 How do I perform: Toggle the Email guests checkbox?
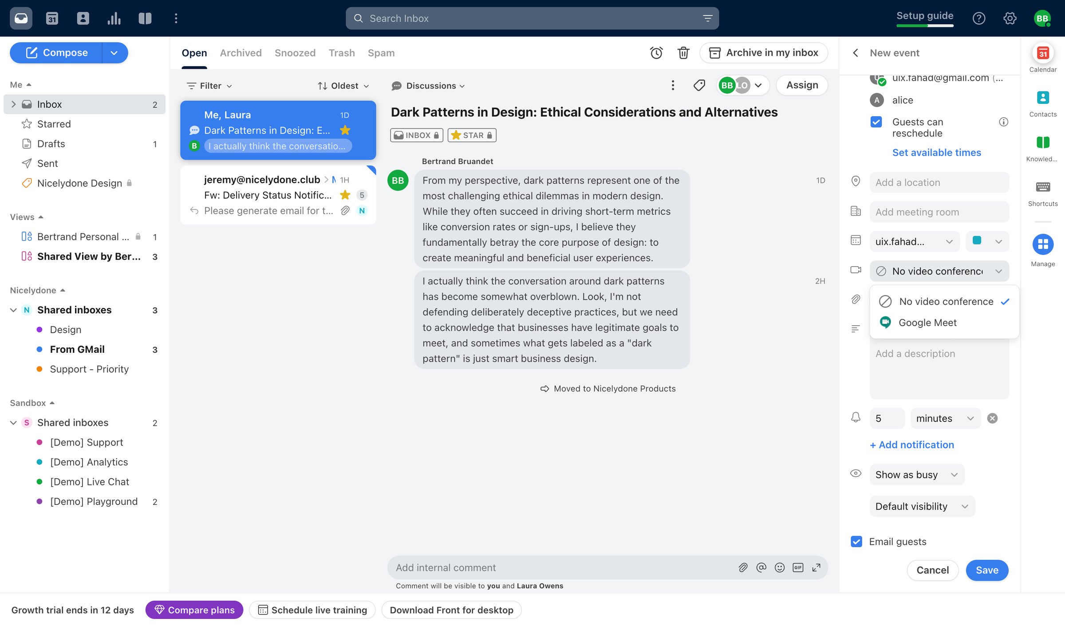click(x=856, y=541)
